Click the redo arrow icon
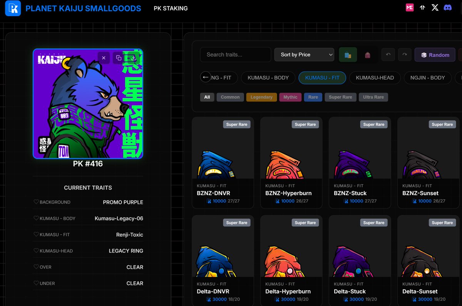Viewport: 462px width, 306px height. (x=405, y=55)
